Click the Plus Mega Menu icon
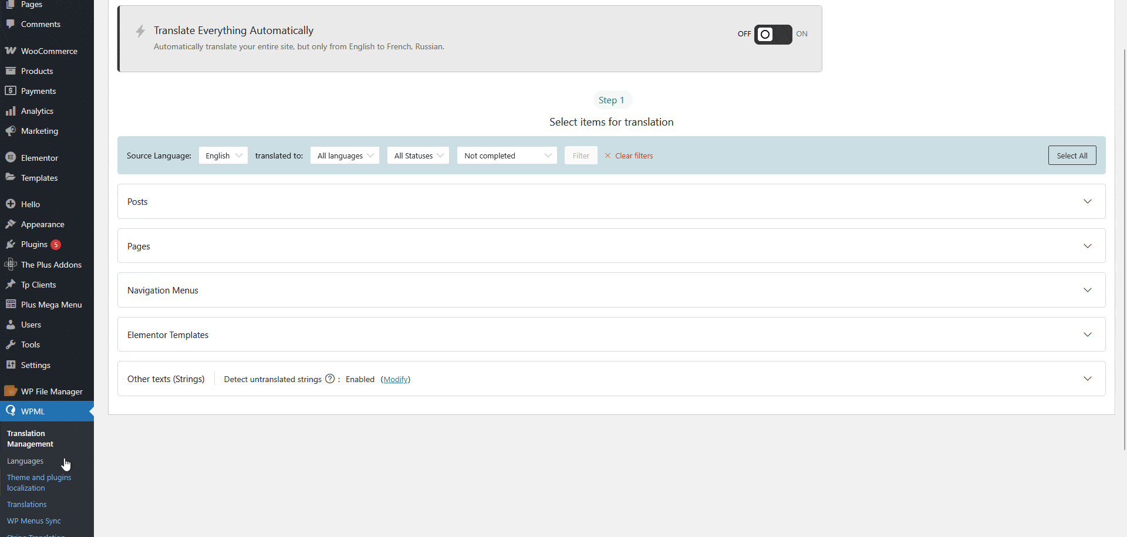 click(11, 304)
